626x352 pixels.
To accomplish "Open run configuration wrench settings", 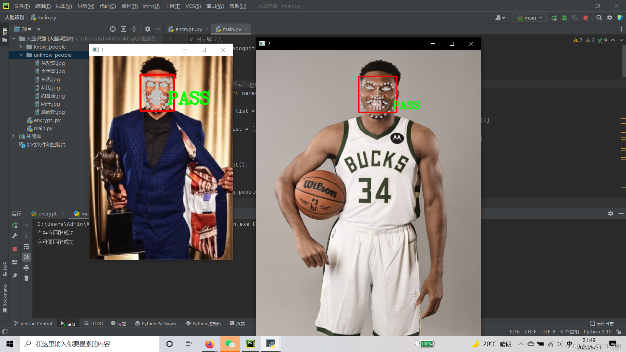I will [15, 236].
